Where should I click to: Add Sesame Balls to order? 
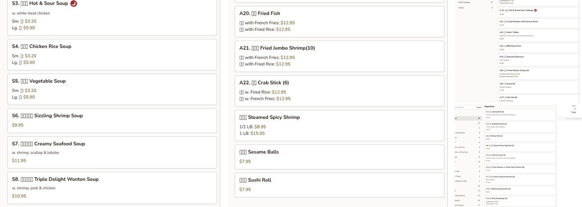339,156
